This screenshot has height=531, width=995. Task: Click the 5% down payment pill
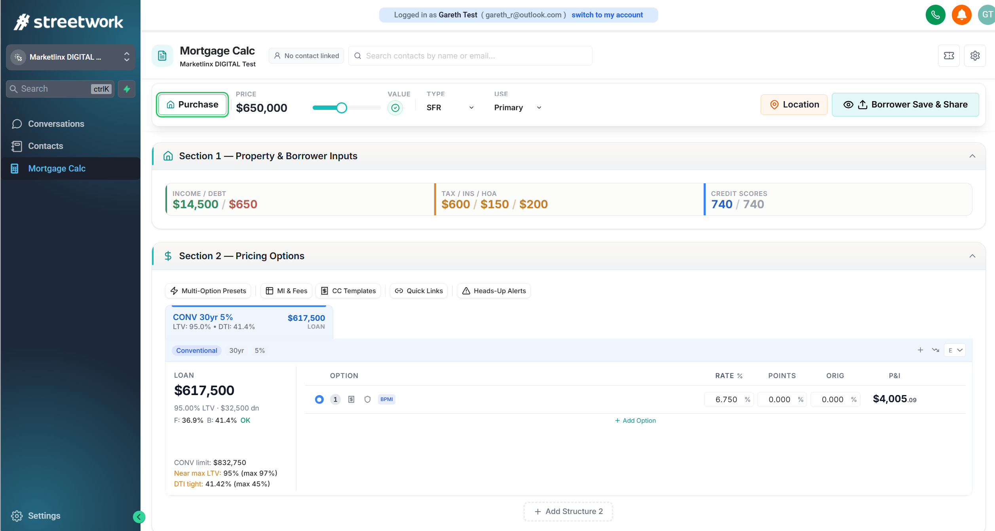tap(260, 350)
